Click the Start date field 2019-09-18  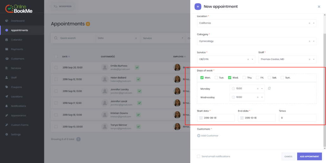pyautogui.click(x=216, y=118)
